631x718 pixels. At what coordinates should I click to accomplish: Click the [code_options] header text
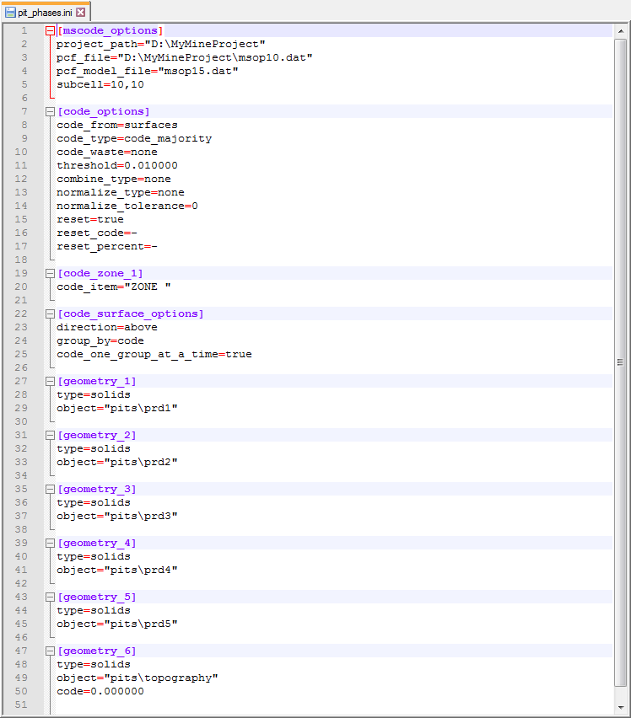(x=104, y=112)
